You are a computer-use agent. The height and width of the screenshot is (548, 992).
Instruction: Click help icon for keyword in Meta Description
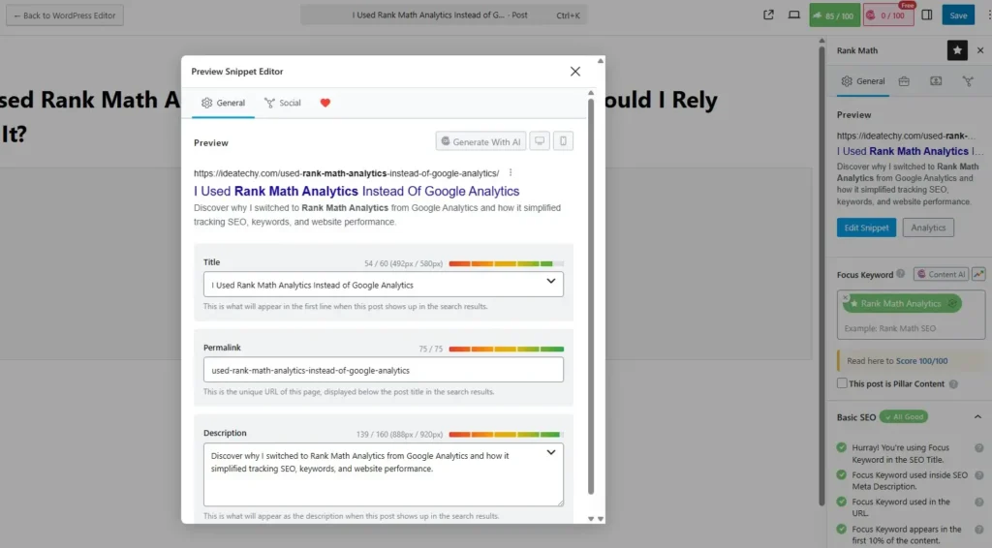point(978,475)
